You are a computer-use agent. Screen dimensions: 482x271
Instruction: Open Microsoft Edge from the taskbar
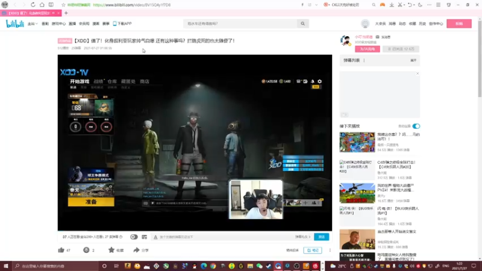coord(204,266)
